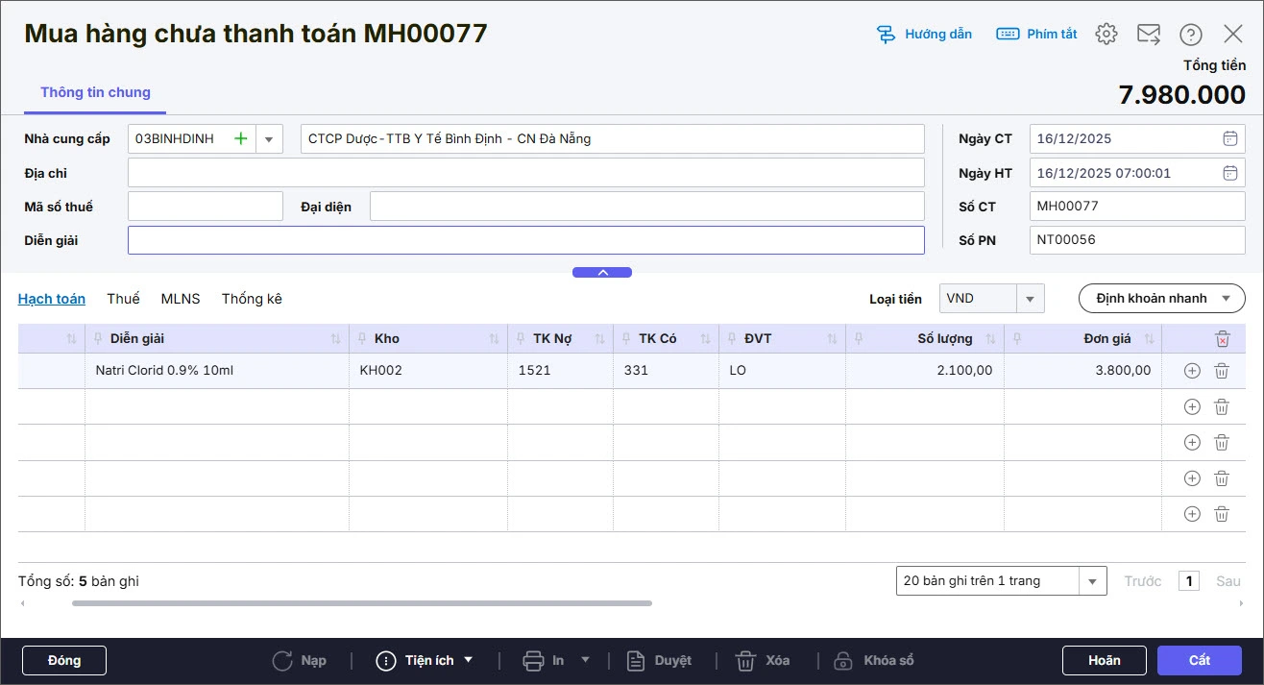Expand the print options arrow
This screenshot has width=1264, height=685.
pyautogui.click(x=586, y=661)
